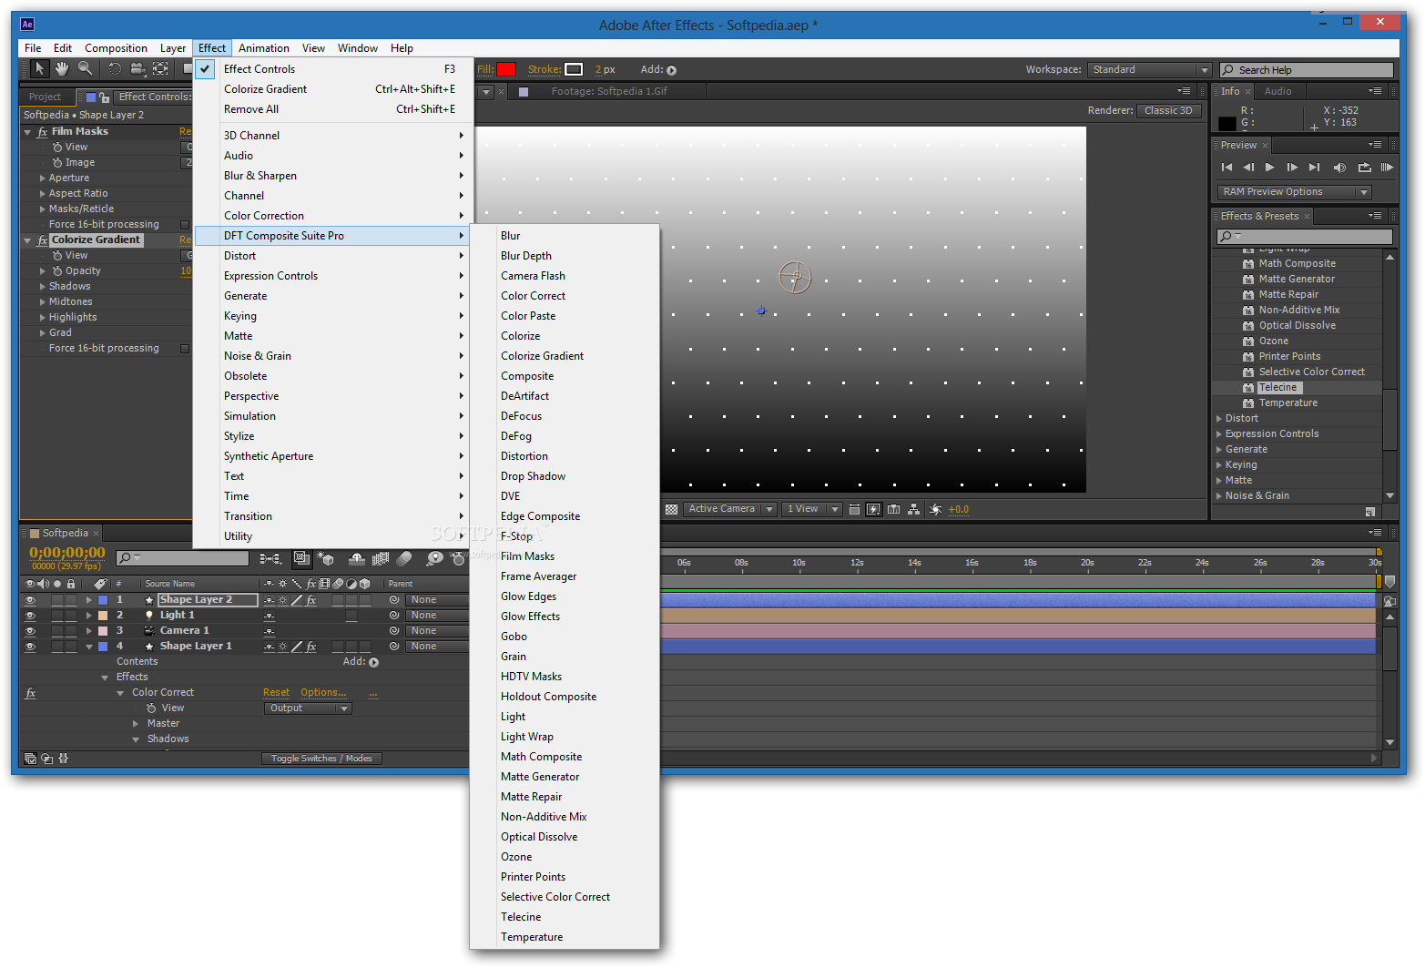Click the Reset Exposure icon in viewer
1425x968 pixels.
pos(935,510)
